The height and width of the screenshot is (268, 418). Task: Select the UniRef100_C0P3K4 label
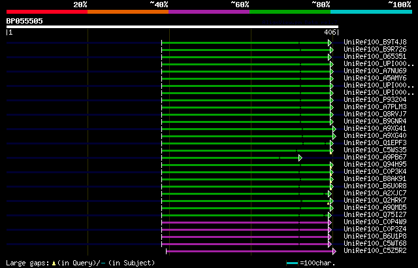[x=375, y=171]
